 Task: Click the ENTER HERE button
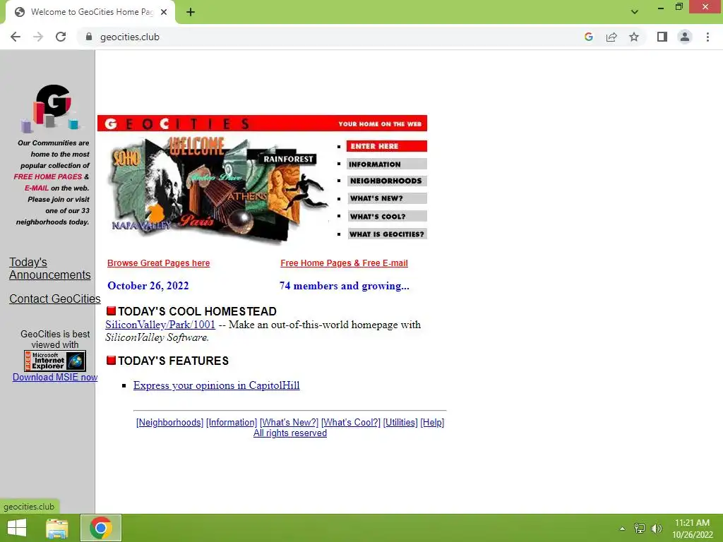(386, 146)
